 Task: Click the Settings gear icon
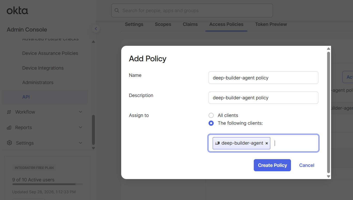point(10,143)
